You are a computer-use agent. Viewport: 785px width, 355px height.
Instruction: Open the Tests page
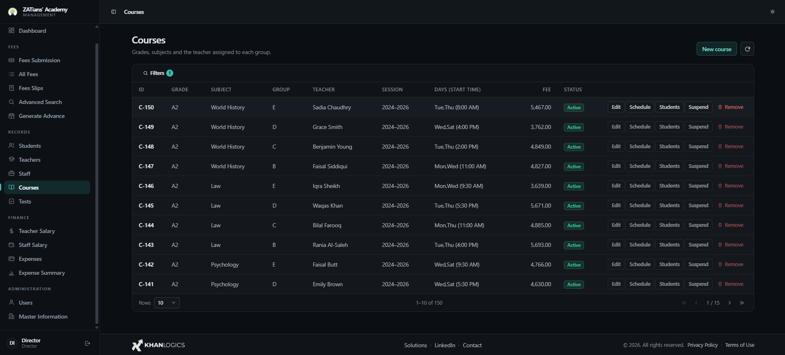(x=47, y=201)
